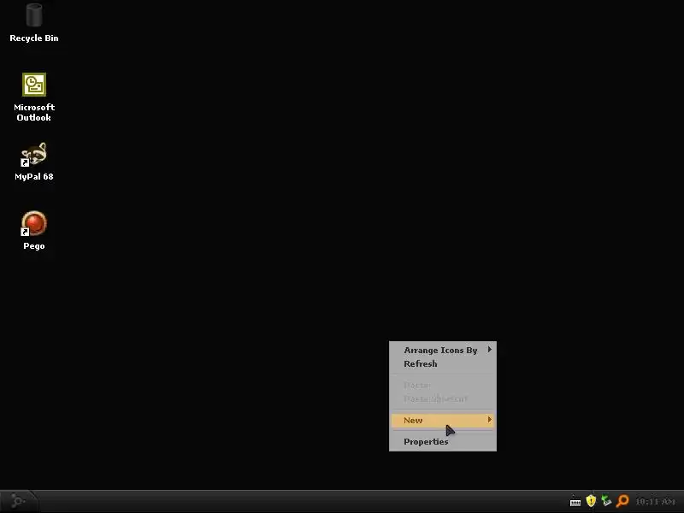
Task: Select the MyPal 68 raccoon shortcut icon
Action: click(x=34, y=155)
